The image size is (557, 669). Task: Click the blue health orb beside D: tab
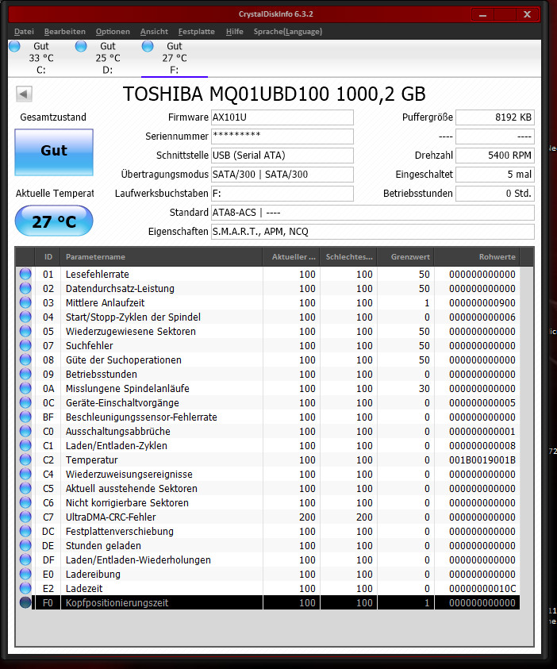(x=81, y=46)
